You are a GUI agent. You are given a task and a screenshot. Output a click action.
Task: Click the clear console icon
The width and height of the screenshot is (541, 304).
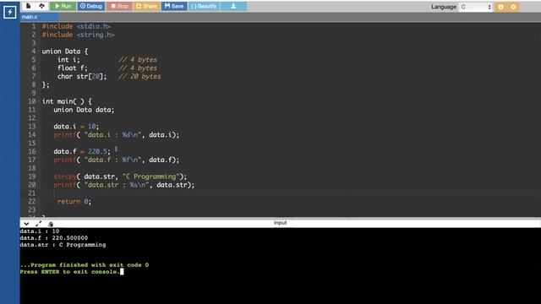pos(51,224)
